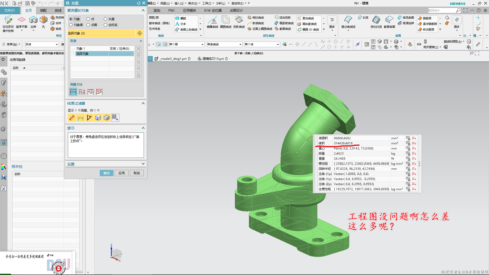Click the 基准平面 datum plane tool
This screenshot has height=275, width=489.
pos(21,22)
